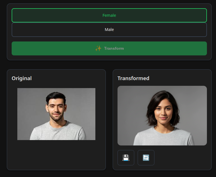Start transformation with the green Transform button
Screen dimensions: 216x177
pyautogui.click(x=109, y=48)
